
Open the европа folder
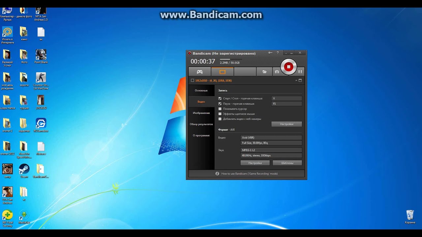click(x=24, y=79)
